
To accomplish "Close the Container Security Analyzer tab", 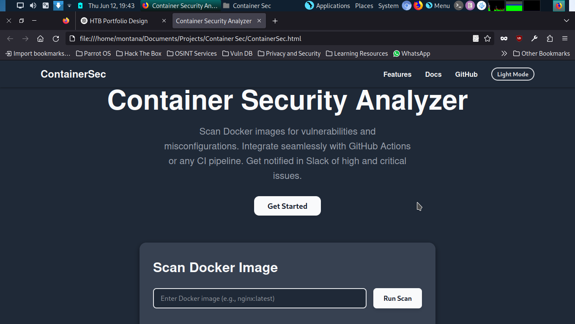I will 259,21.
